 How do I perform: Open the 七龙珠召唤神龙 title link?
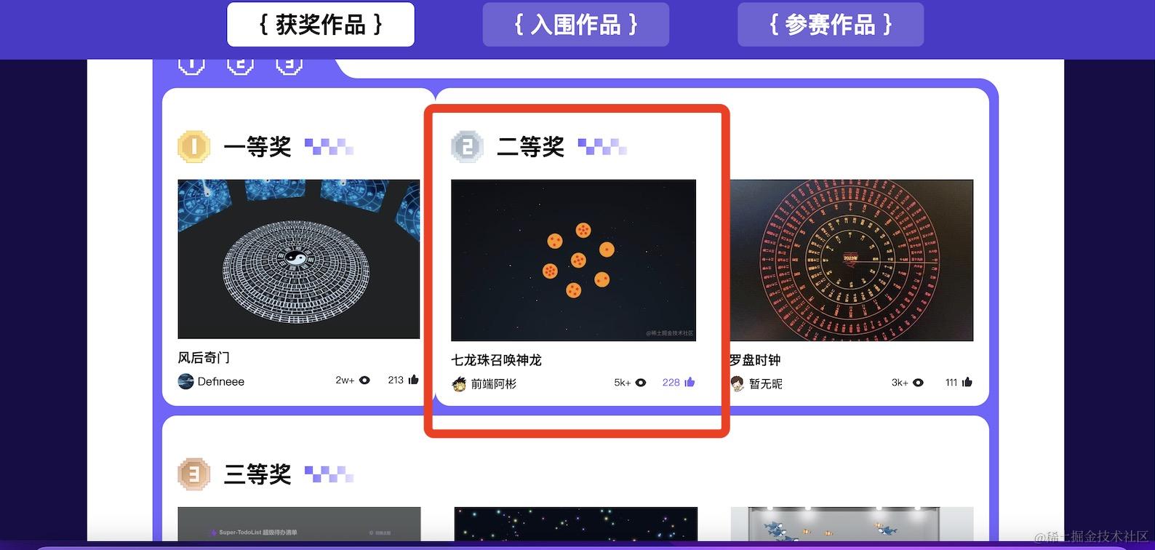(496, 360)
